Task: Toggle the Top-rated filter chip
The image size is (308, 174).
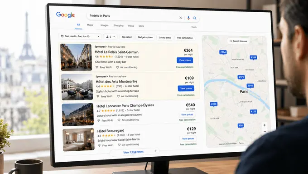Action: pyautogui.click(x=126, y=37)
